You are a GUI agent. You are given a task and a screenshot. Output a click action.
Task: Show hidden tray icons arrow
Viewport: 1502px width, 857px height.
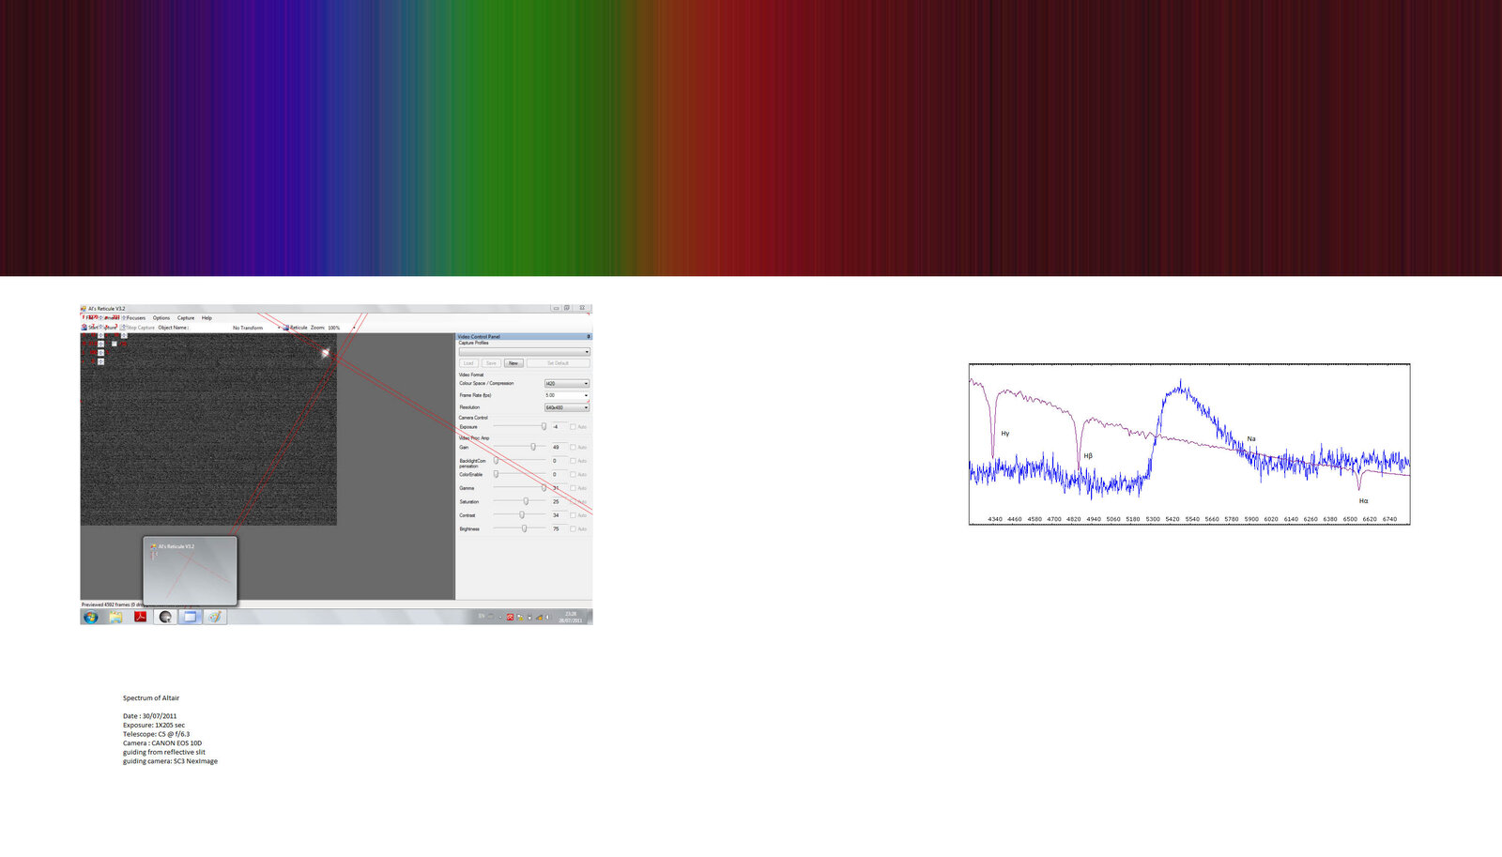500,618
